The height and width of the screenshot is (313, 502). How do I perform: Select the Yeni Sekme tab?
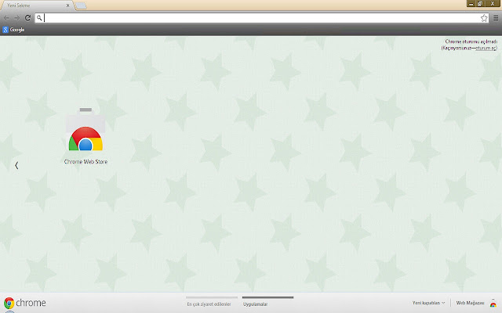(x=37, y=5)
